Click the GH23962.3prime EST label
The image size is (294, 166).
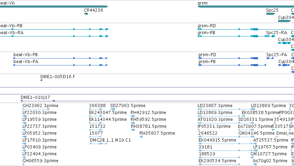coord(40,106)
